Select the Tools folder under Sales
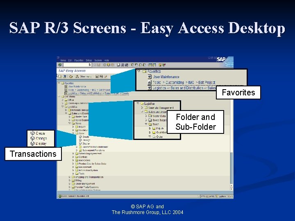This screenshot has height=221, width=295. tap(80, 174)
